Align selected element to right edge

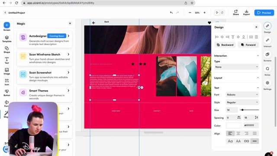pyautogui.click(x=228, y=37)
